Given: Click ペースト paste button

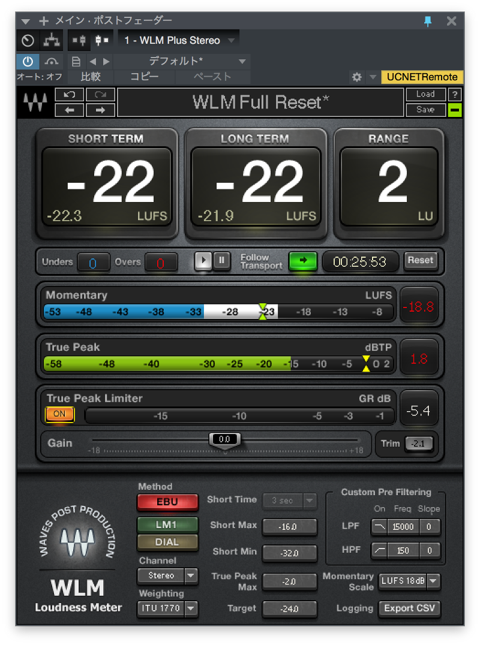Looking at the screenshot, I should [x=212, y=77].
